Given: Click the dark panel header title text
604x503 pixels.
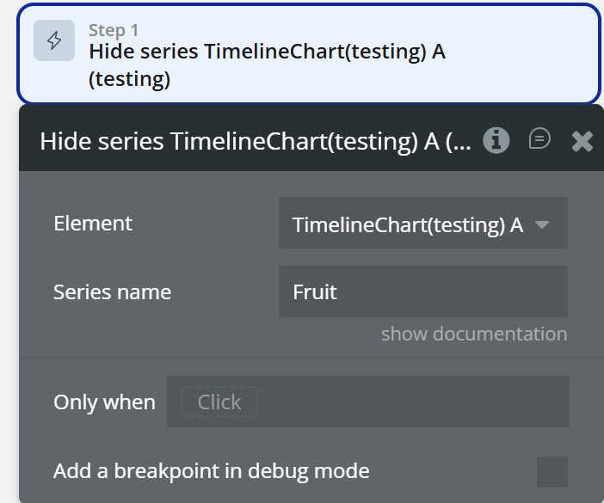Looking at the screenshot, I should pos(255,141).
